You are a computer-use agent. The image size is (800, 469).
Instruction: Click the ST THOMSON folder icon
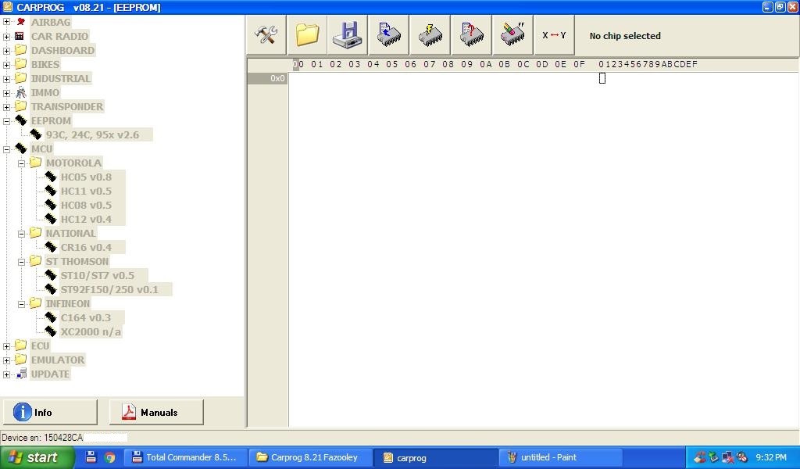pos(35,261)
